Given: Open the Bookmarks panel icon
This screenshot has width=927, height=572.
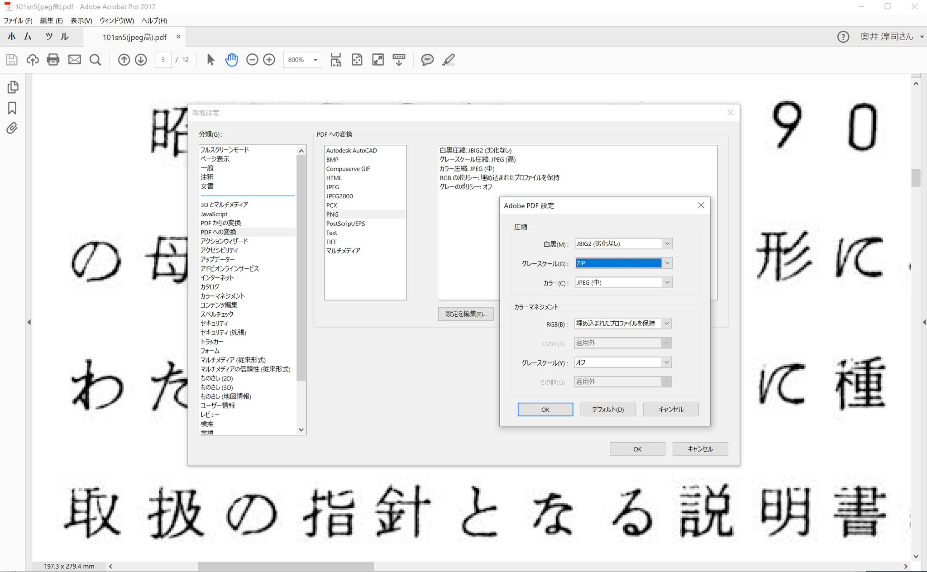Looking at the screenshot, I should click(12, 108).
